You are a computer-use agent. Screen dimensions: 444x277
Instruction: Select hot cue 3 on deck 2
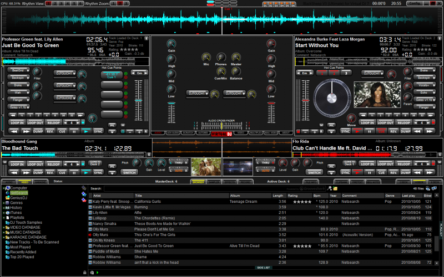coord(346,73)
